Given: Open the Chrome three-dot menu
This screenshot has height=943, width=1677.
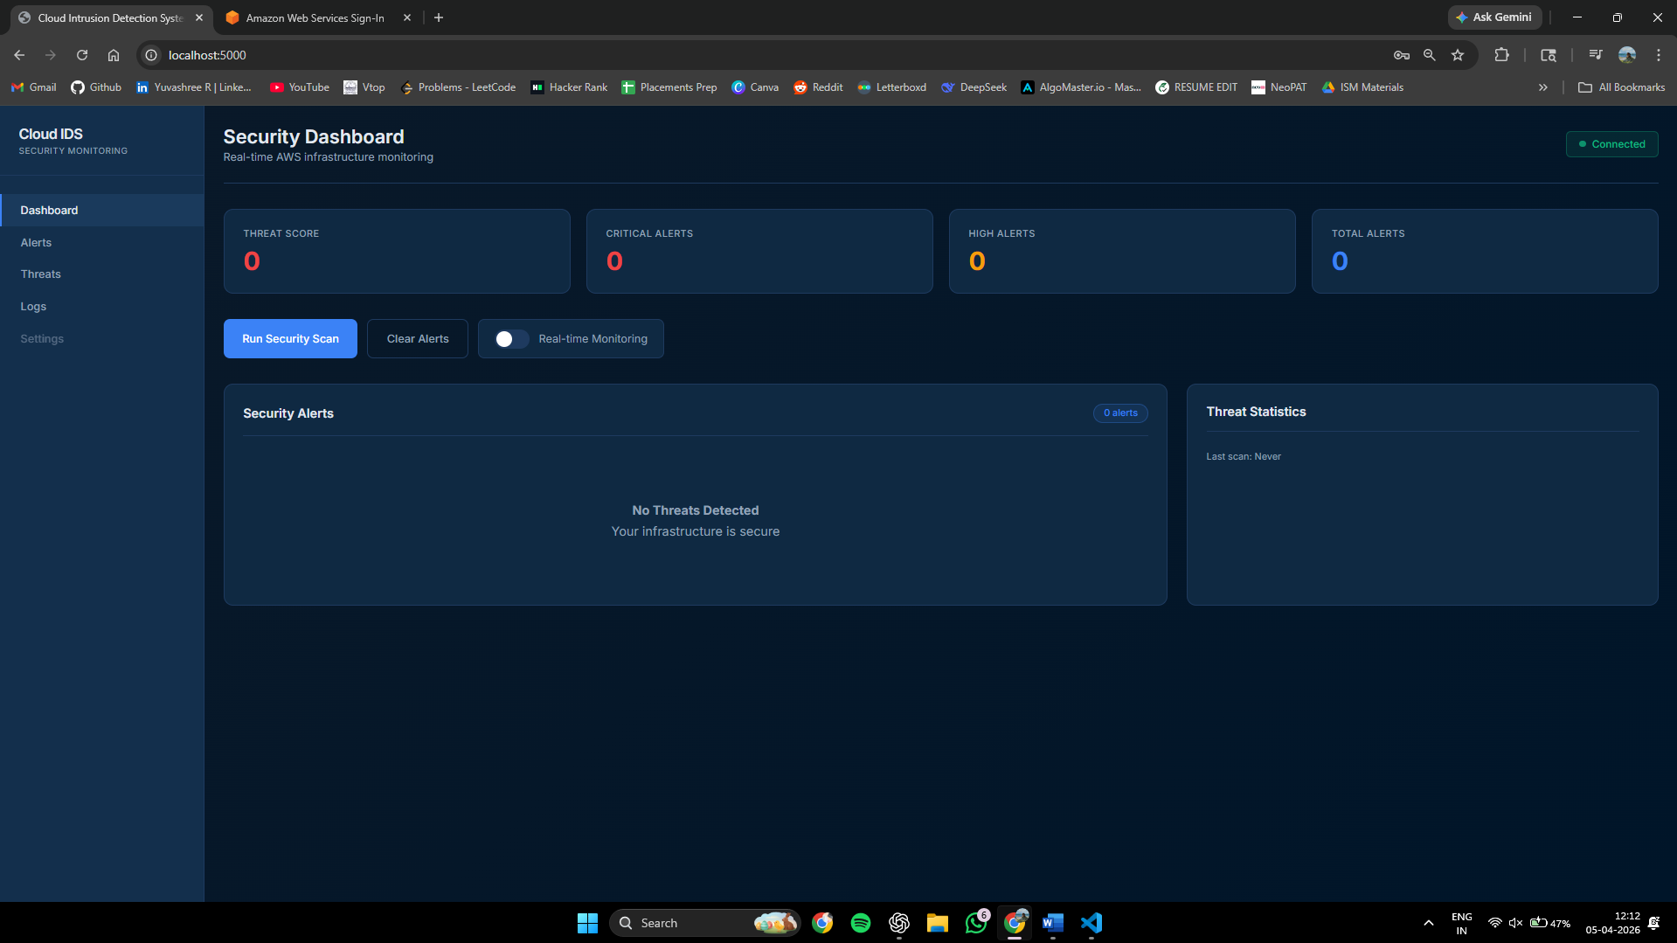Looking at the screenshot, I should coord(1659,55).
